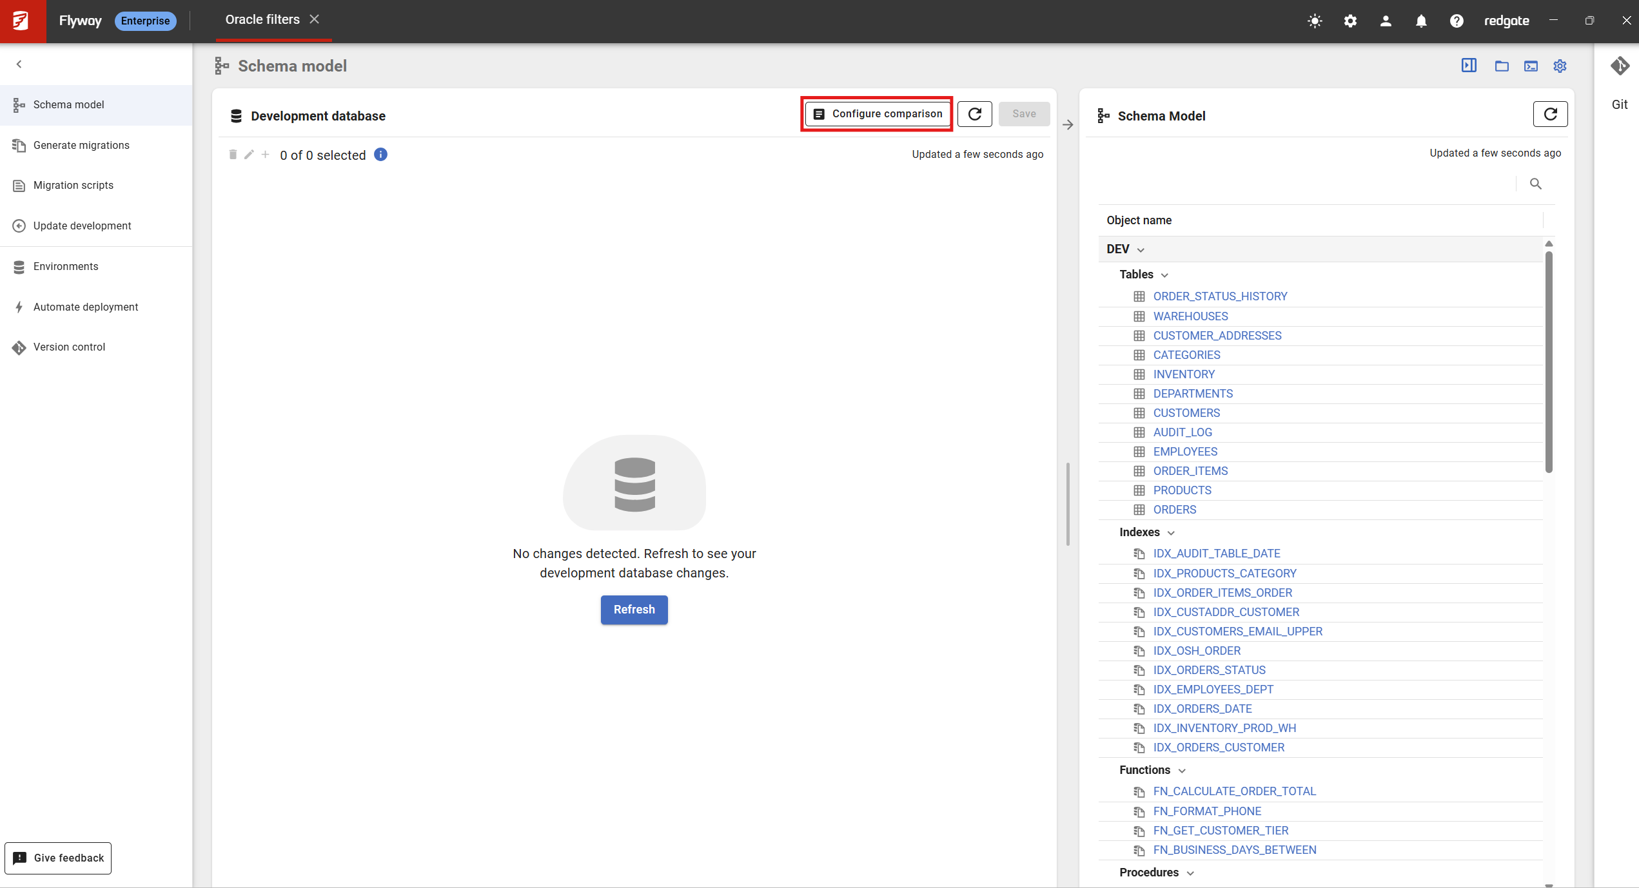
Task: Open Git panel diamond icon
Action: click(1620, 66)
